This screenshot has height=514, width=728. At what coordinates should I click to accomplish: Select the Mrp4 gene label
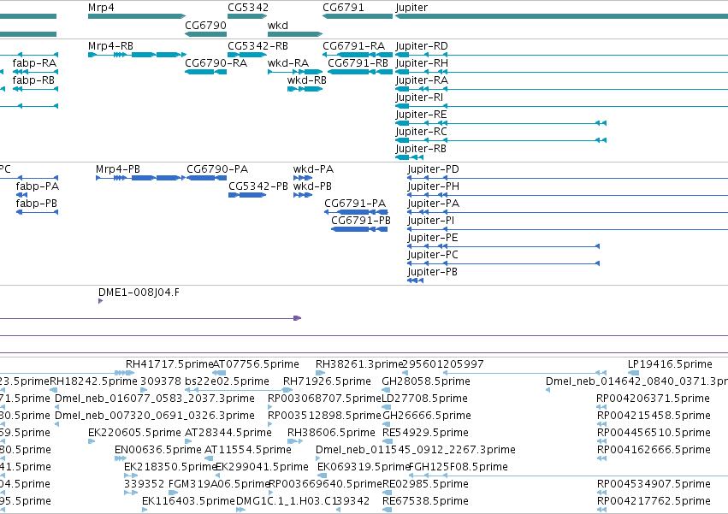click(101, 8)
